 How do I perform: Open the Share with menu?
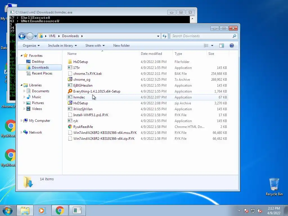click(x=95, y=46)
